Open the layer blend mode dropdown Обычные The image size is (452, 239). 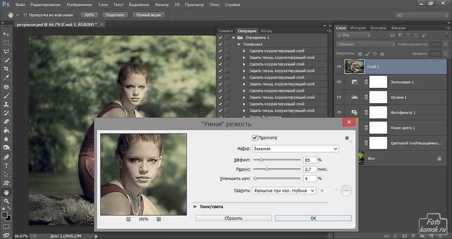365,45
